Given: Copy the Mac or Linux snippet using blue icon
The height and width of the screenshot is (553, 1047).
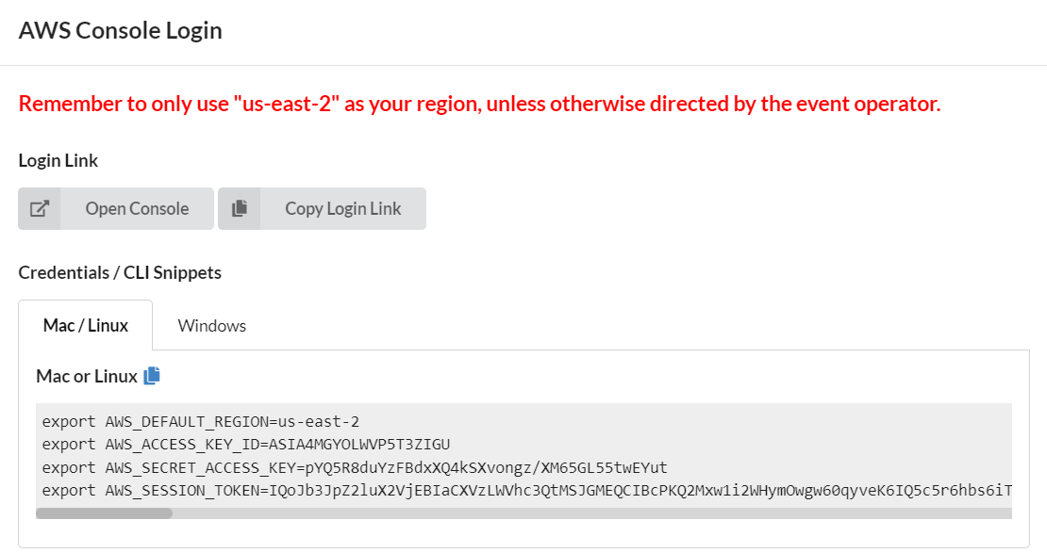Looking at the screenshot, I should [152, 376].
